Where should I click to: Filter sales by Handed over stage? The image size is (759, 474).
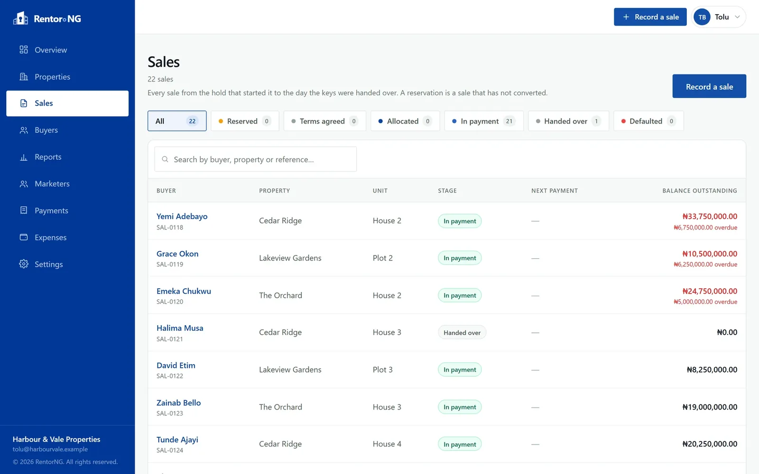click(x=568, y=121)
